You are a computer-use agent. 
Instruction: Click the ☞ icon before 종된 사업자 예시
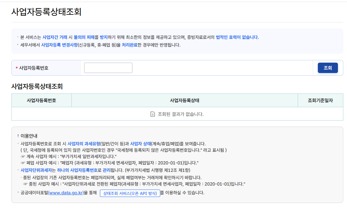point(25,183)
